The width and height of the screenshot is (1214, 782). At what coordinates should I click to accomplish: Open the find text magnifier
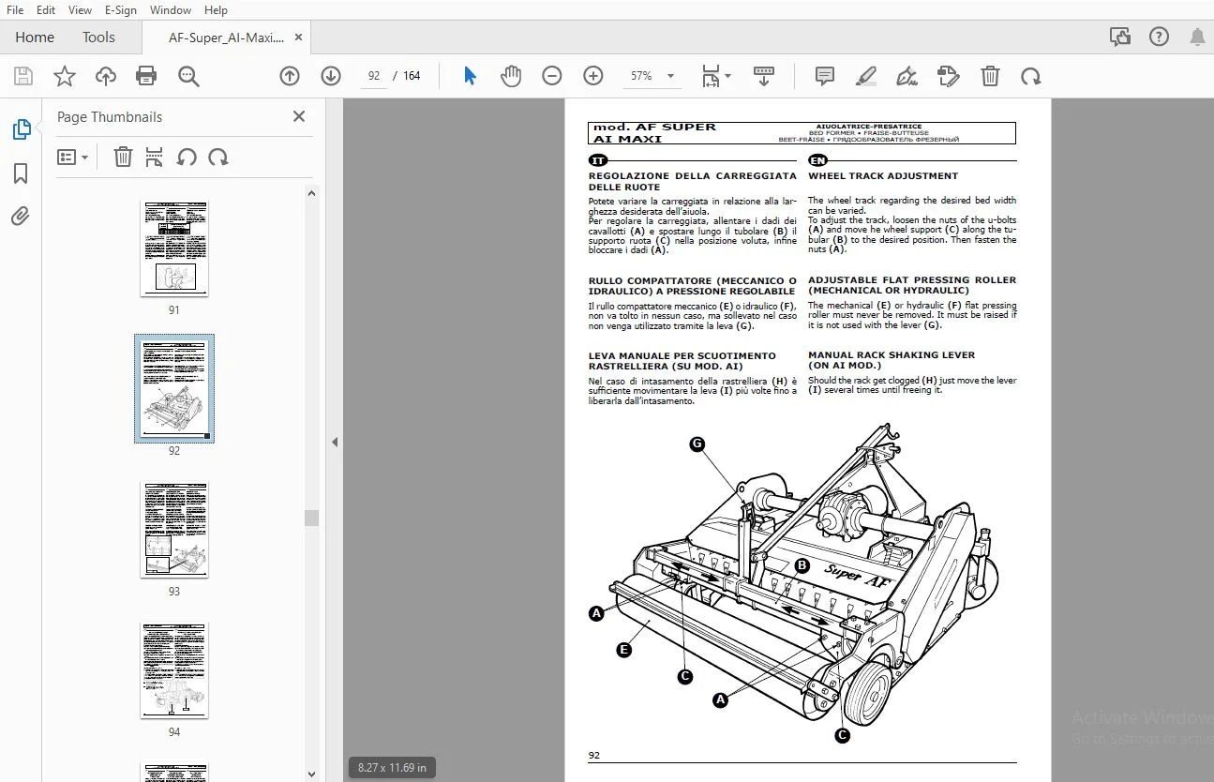[x=188, y=76]
